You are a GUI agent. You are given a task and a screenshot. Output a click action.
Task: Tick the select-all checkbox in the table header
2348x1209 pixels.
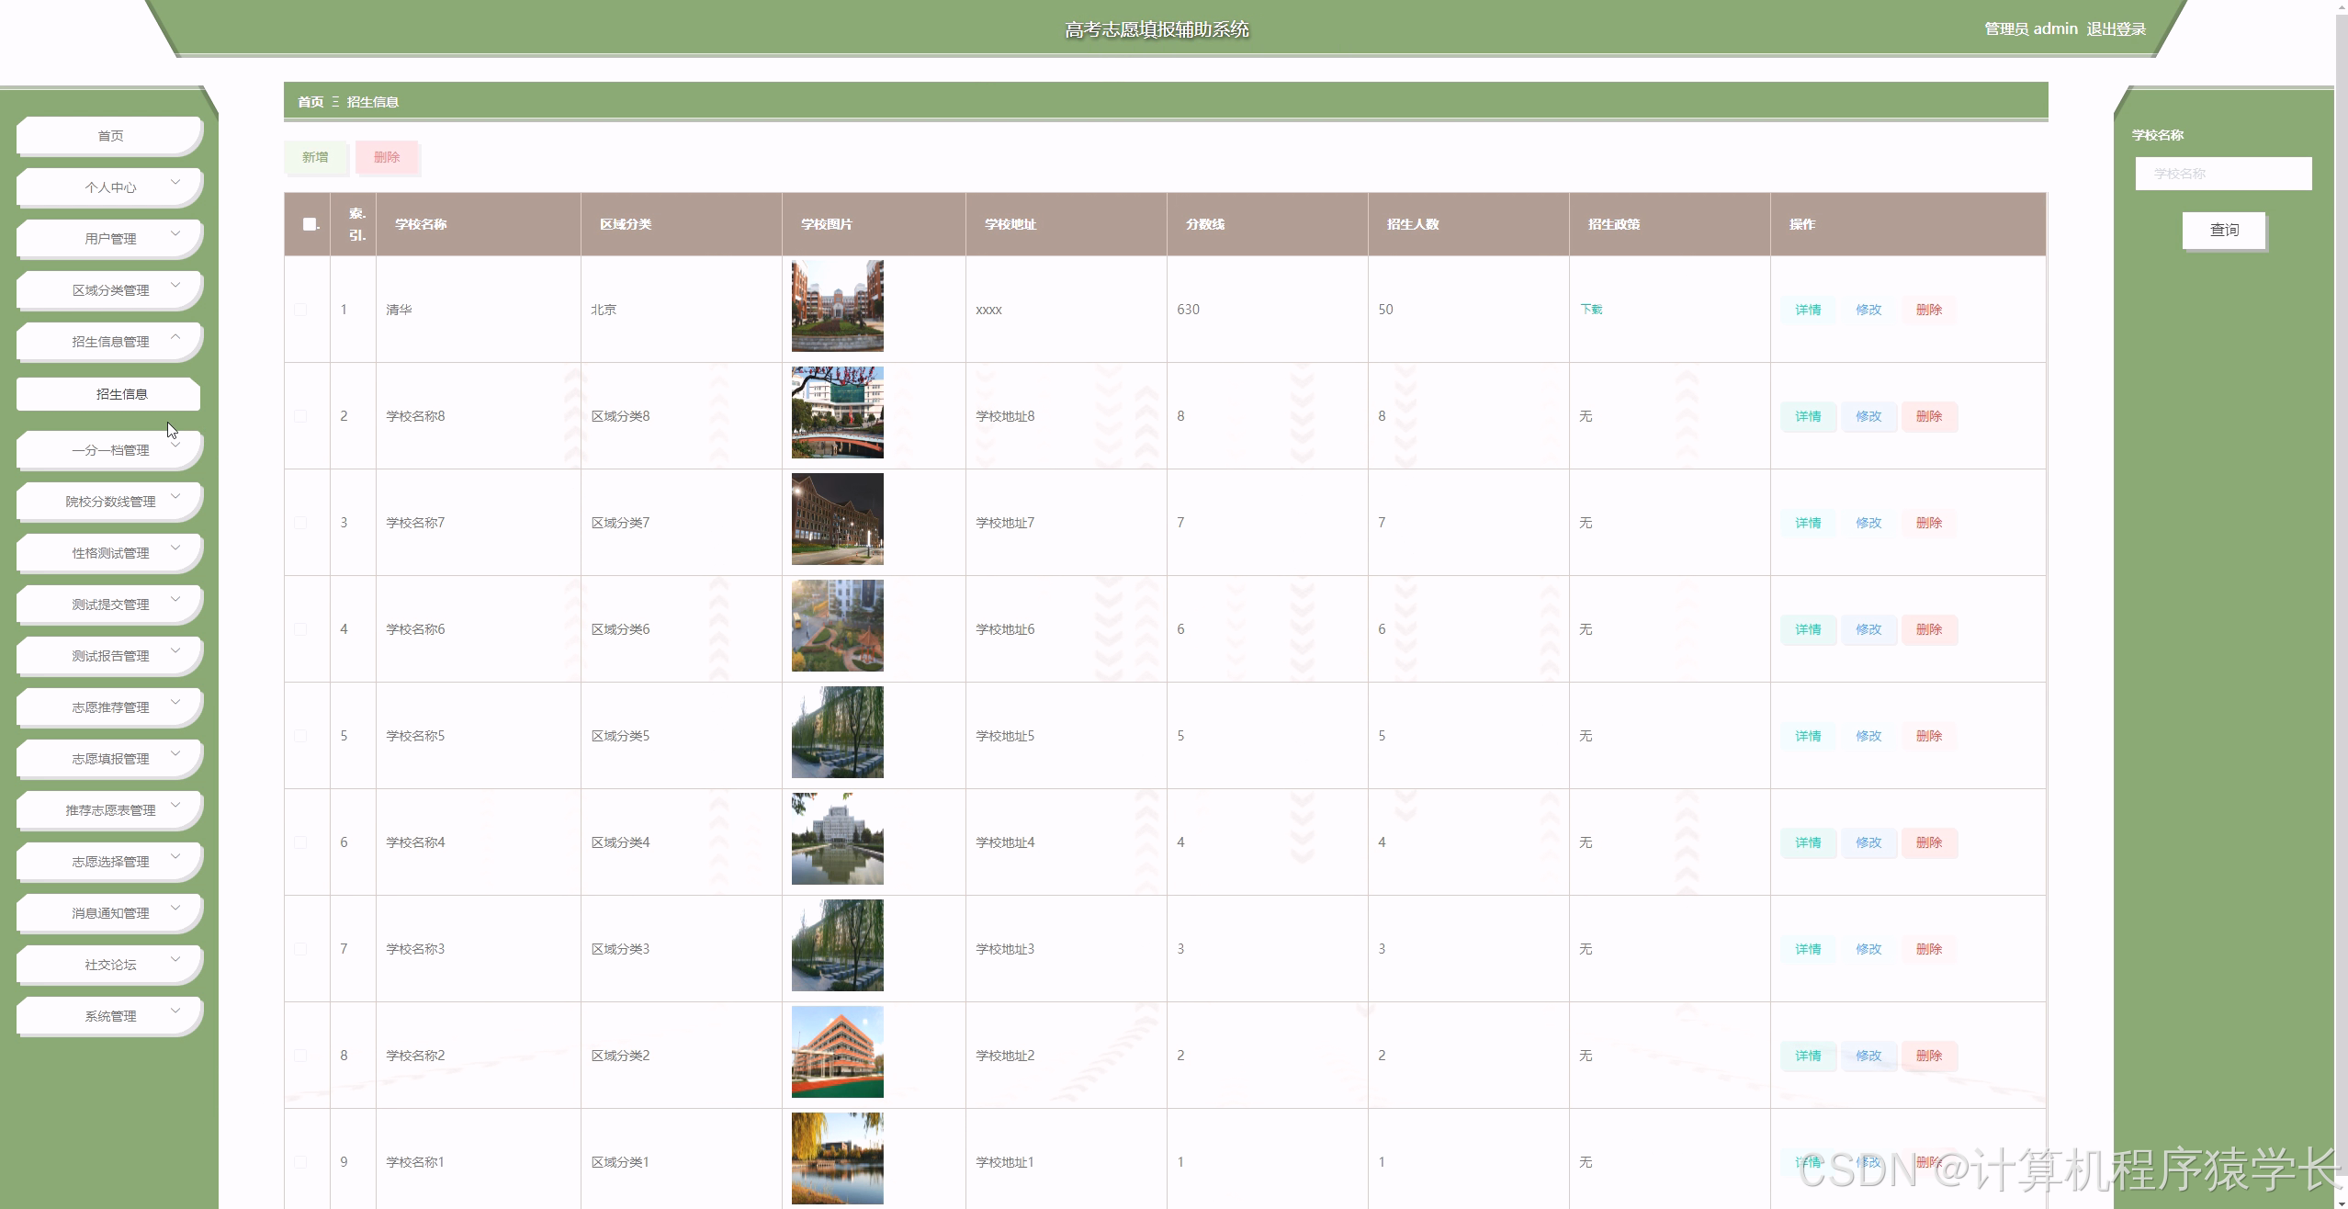(310, 224)
